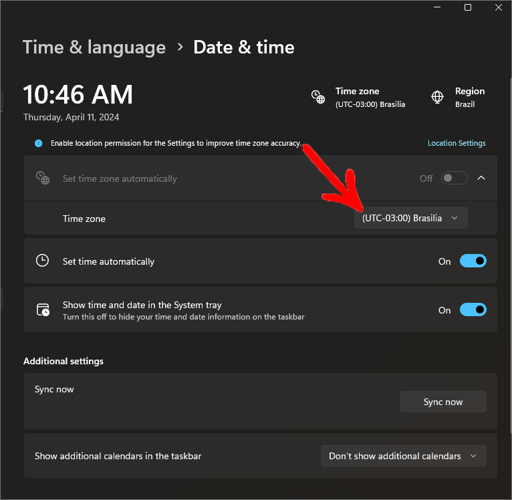This screenshot has height=500, width=512.
Task: Click the Additional settings heading
Action: pos(63,361)
